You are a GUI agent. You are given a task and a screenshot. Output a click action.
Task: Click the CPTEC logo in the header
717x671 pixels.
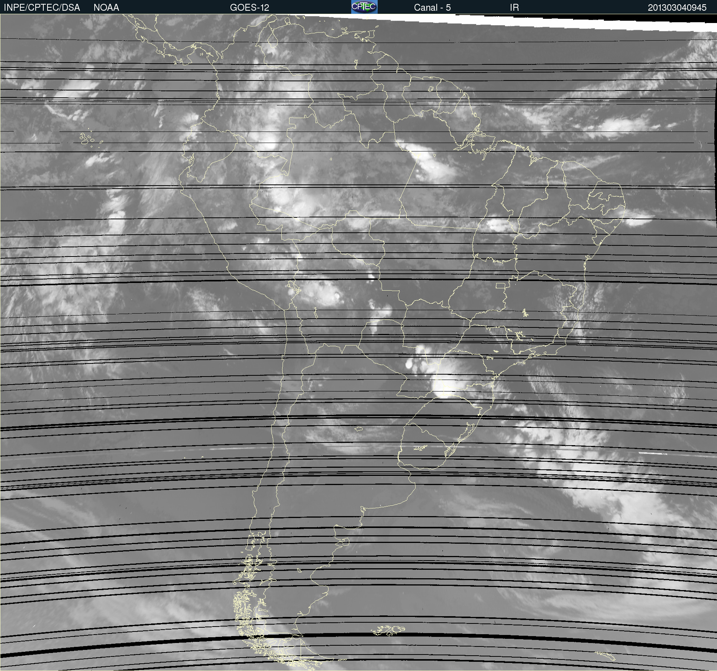[x=364, y=7]
